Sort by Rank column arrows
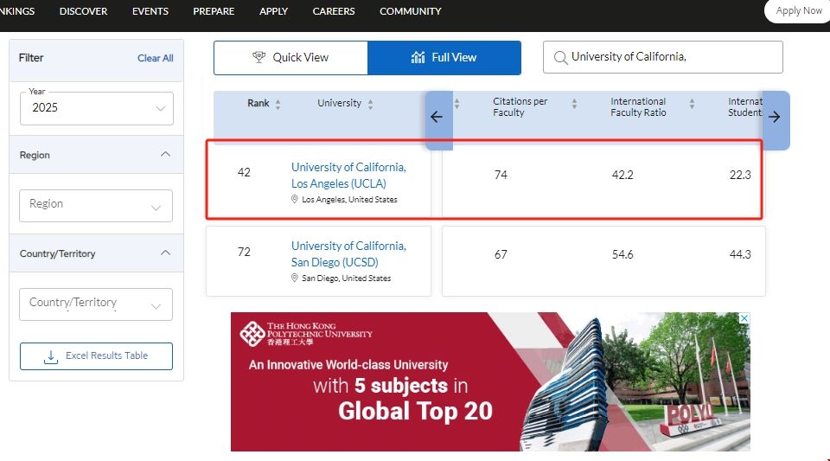This screenshot has height=461, width=830. [278, 104]
